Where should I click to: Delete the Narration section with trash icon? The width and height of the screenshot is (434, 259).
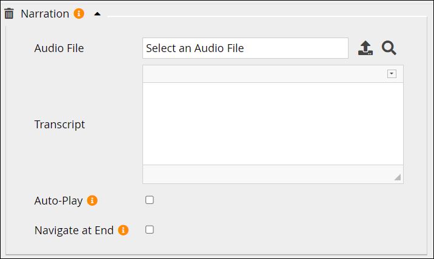pos(9,13)
